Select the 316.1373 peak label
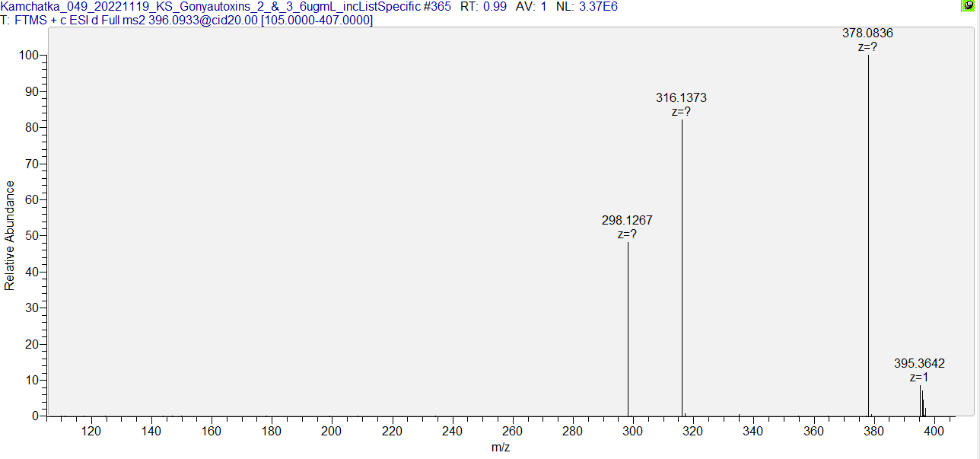This screenshot has width=980, height=459. (x=681, y=97)
